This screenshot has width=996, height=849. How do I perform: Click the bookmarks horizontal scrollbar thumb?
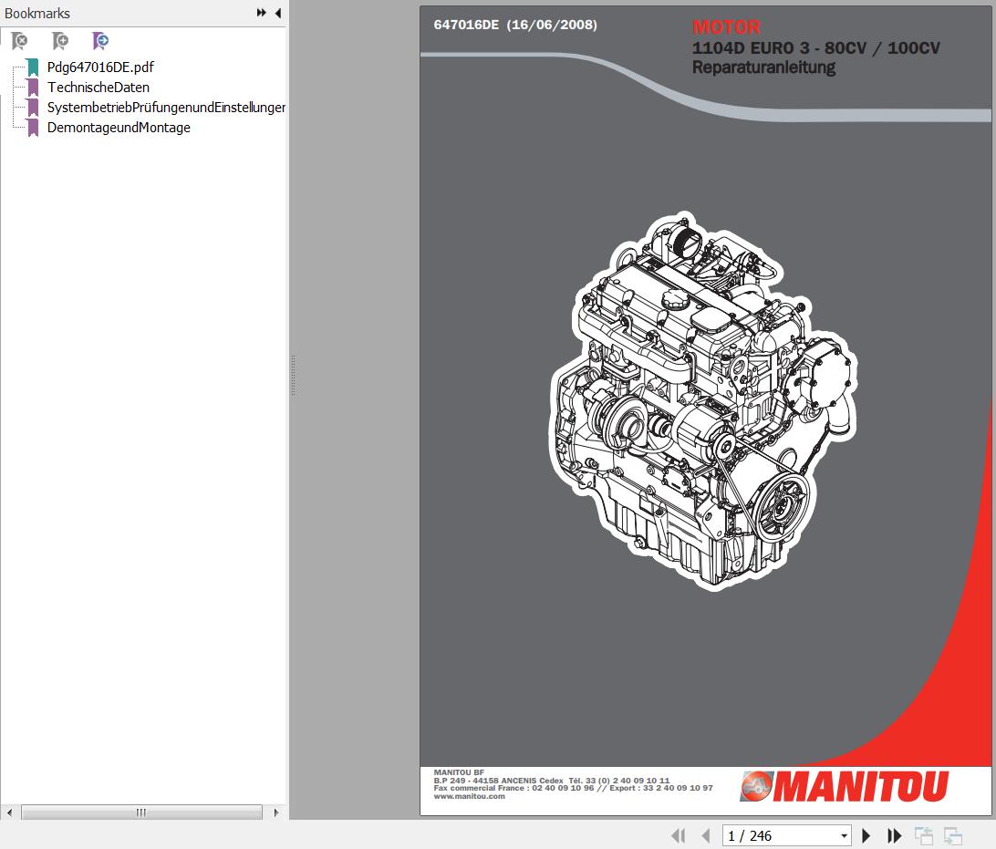pyautogui.click(x=141, y=813)
